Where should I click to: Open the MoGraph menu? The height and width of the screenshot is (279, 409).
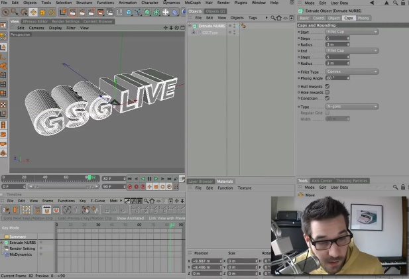click(192, 3)
